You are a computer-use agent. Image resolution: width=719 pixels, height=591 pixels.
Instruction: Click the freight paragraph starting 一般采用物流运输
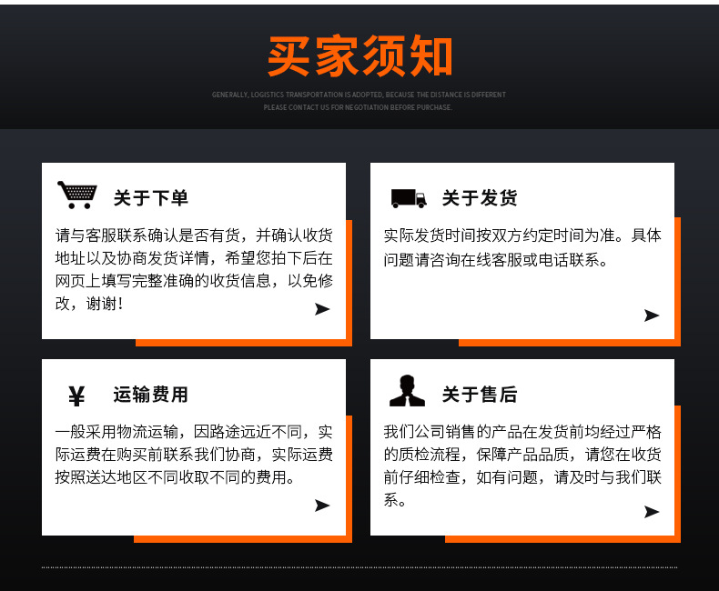(194, 454)
